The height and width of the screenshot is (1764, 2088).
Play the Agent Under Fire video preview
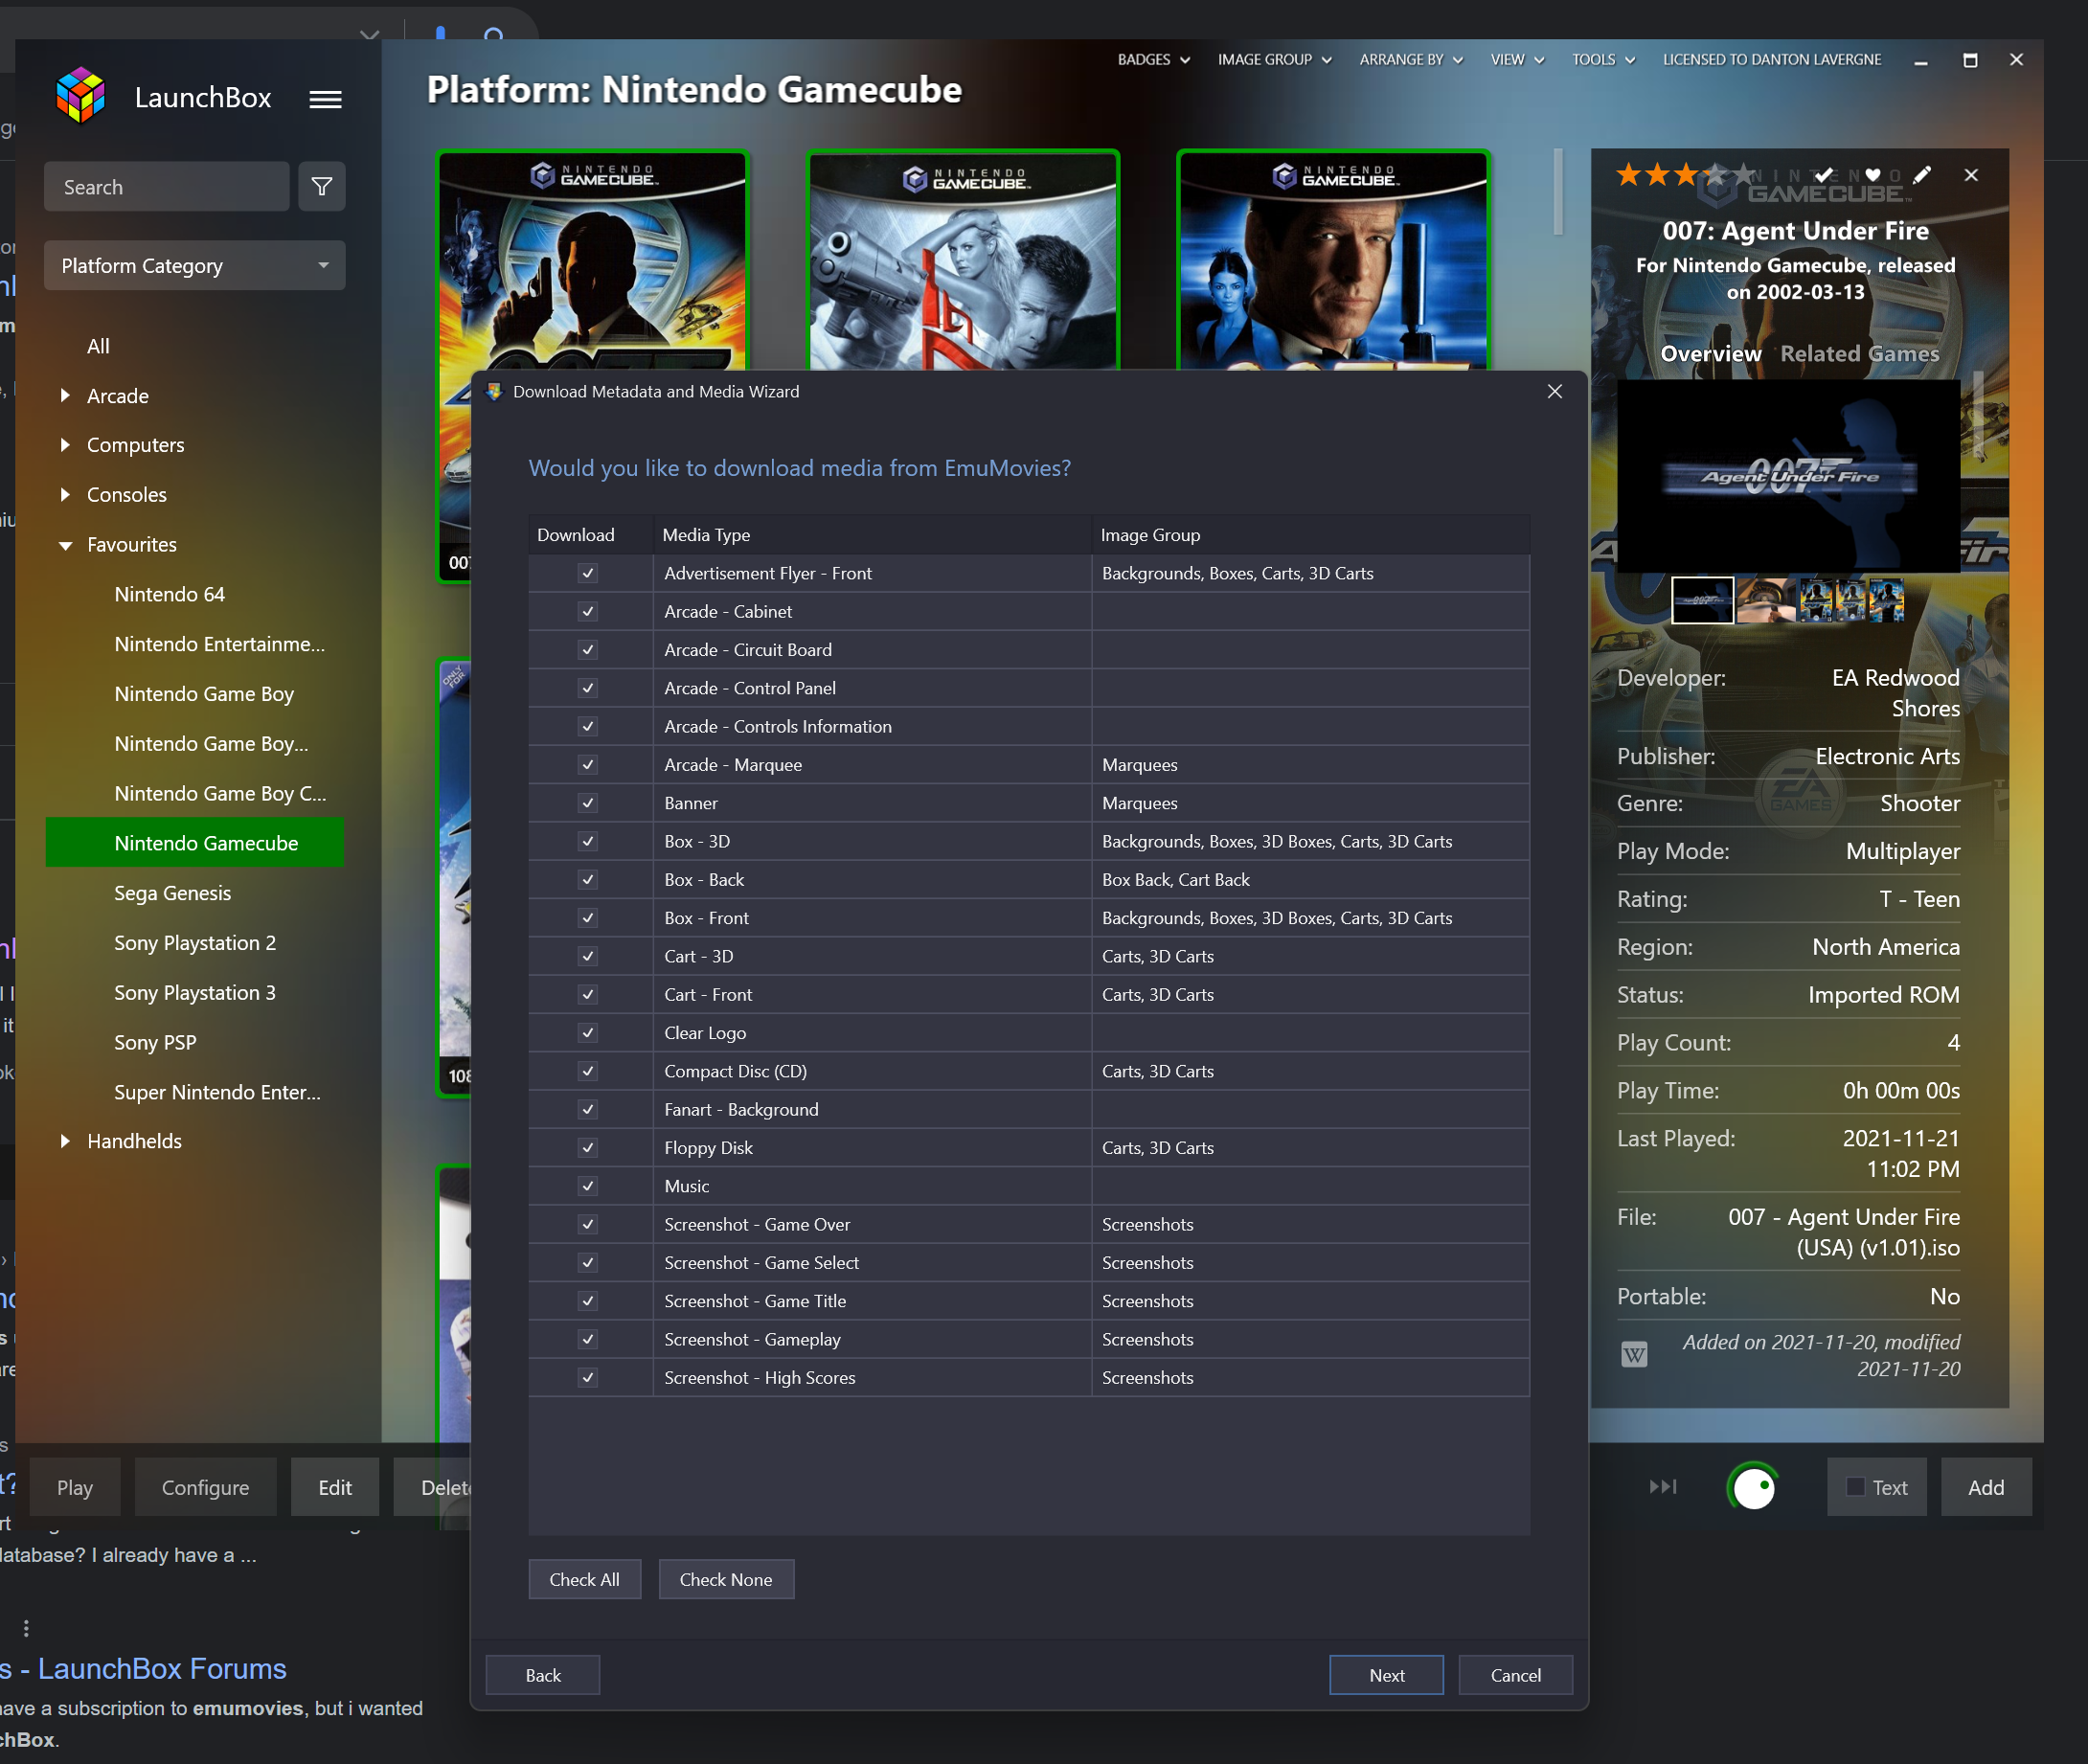[x=1788, y=477]
